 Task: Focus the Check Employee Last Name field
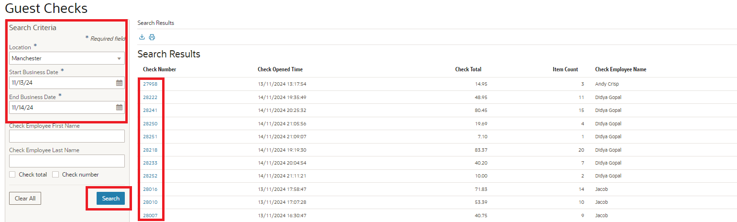67,161
